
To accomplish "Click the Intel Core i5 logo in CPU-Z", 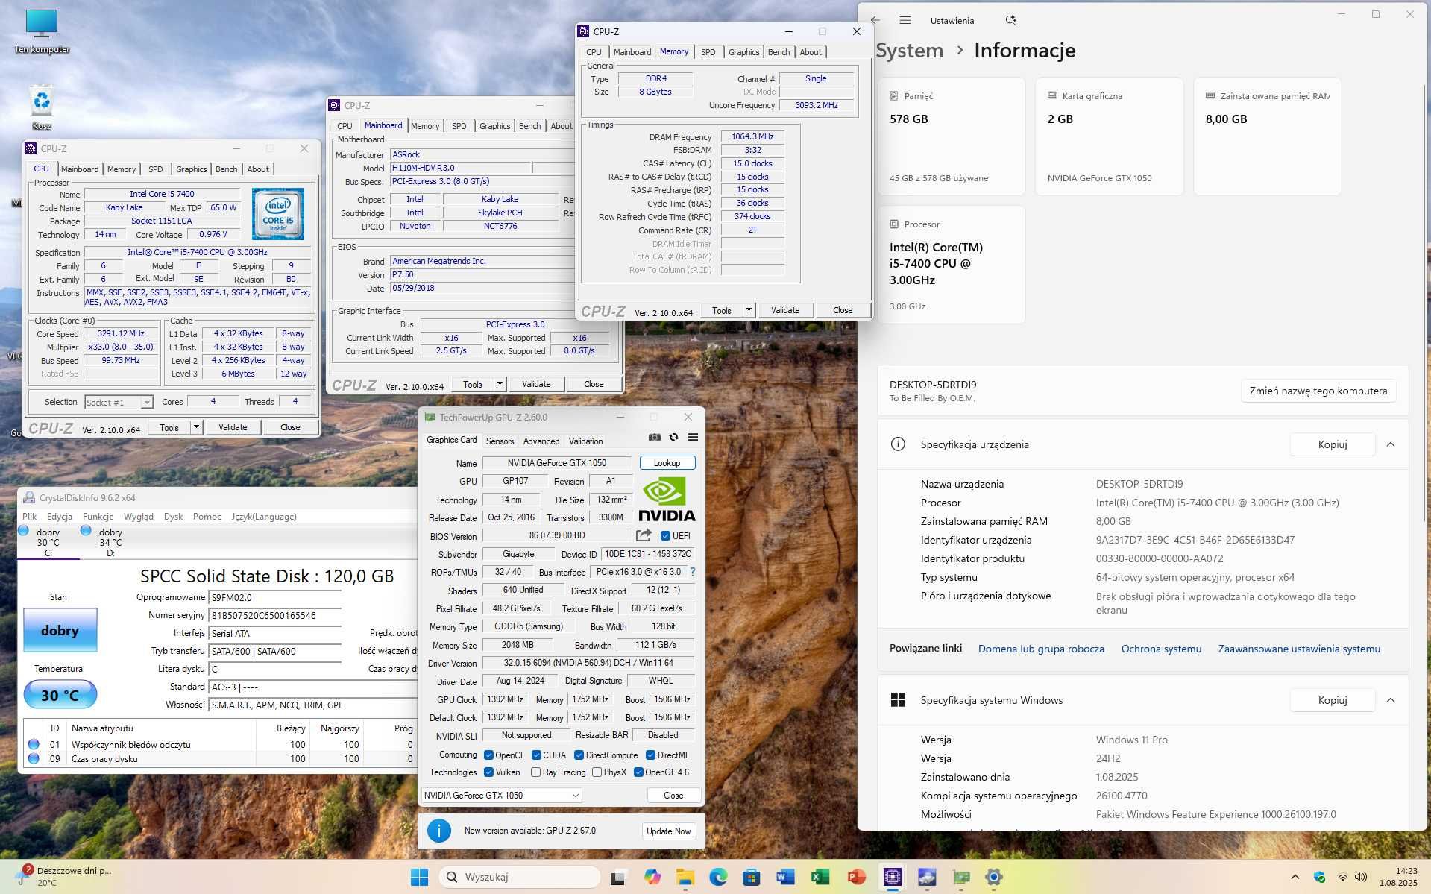I will [x=278, y=214].
